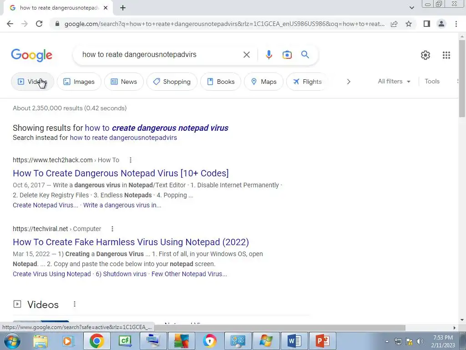The height and width of the screenshot is (350, 466).
Task: Click the vertical scrollbar thumb
Action: pos(462,78)
